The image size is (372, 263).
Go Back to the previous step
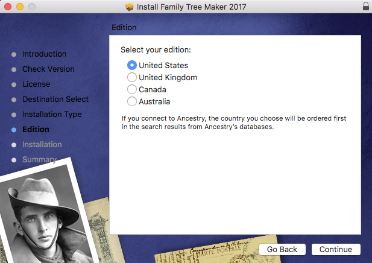click(x=282, y=250)
